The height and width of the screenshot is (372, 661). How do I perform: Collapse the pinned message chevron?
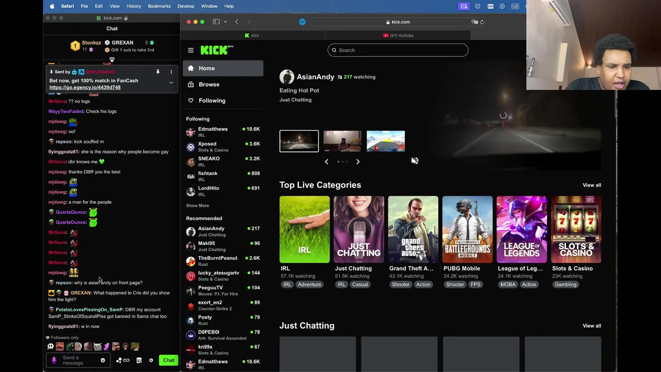pos(171,83)
